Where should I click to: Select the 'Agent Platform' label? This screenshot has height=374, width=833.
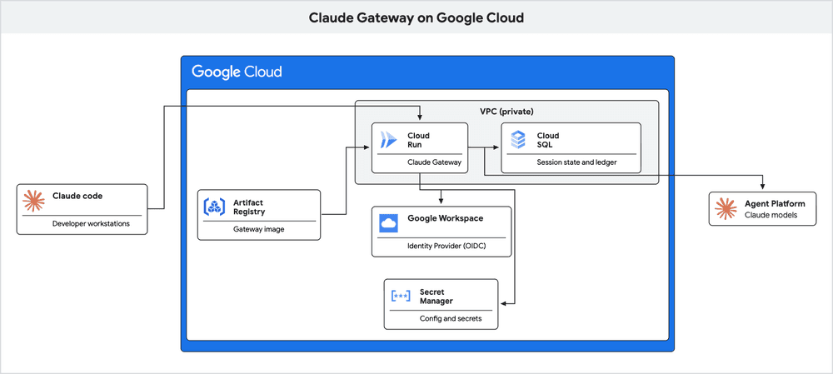(x=775, y=203)
